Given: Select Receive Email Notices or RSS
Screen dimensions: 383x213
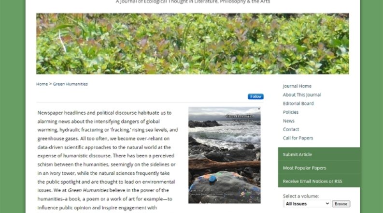Looking at the screenshot, I should click(x=319, y=182).
